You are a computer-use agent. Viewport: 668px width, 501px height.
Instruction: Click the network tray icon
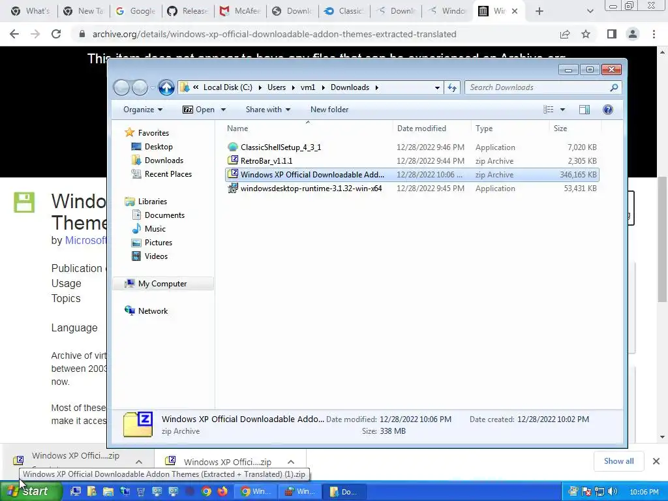click(x=600, y=492)
